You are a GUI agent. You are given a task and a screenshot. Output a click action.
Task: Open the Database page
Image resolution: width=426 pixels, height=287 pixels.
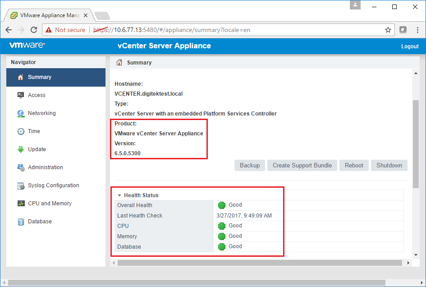[x=56, y=222]
